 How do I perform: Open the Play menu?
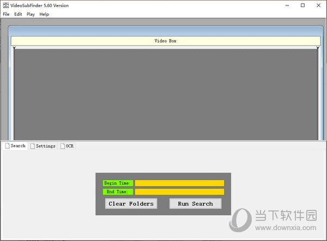point(31,14)
